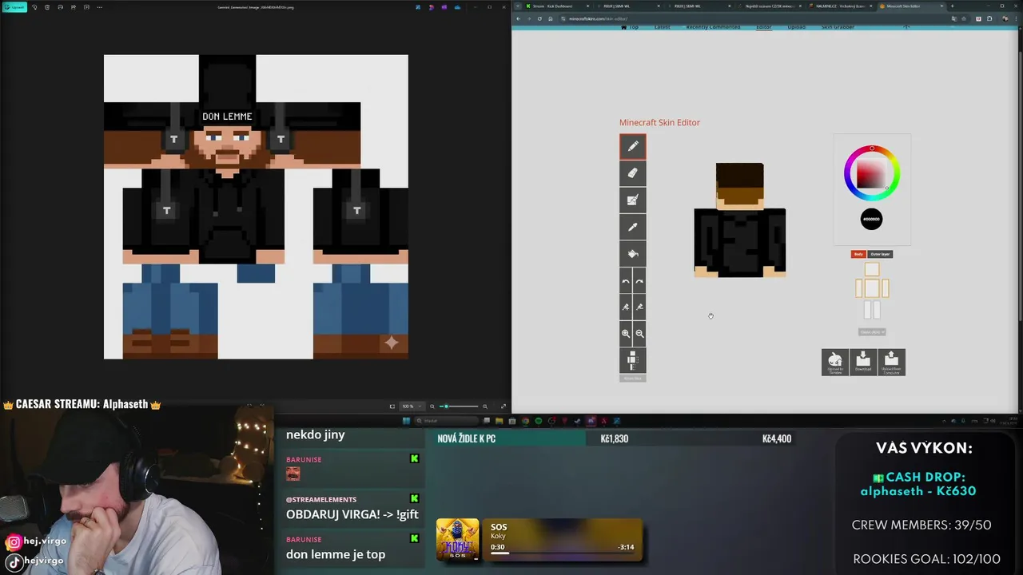The image size is (1023, 575).
Task: Switch to the Body layer toggle
Action: 858,254
